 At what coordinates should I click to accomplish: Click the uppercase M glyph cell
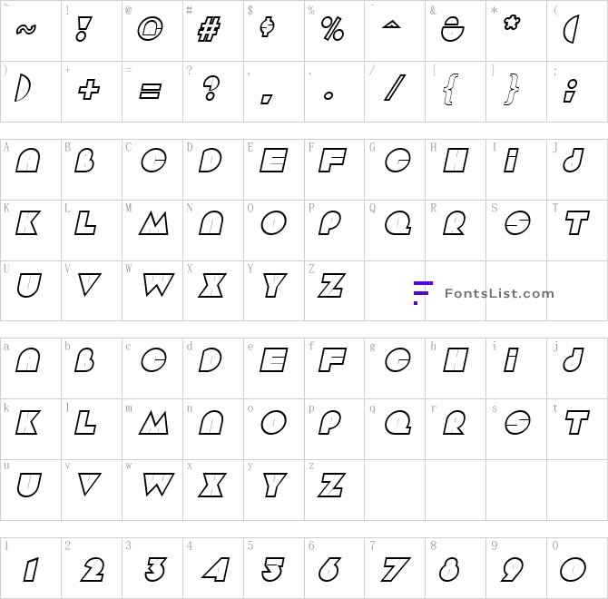click(152, 231)
